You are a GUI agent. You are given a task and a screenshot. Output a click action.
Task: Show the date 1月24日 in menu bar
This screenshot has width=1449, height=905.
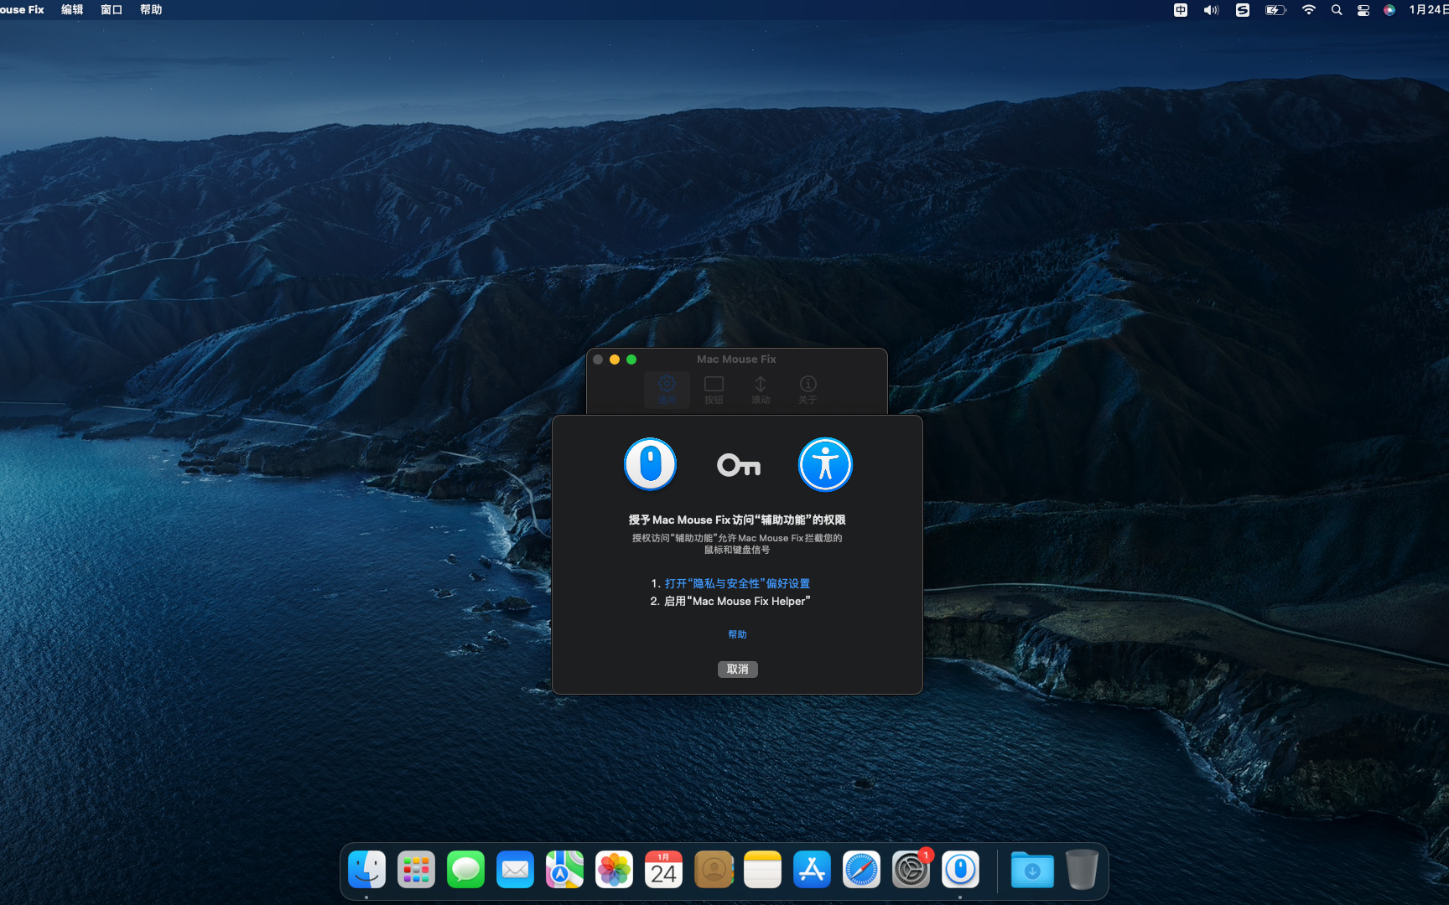(1428, 10)
